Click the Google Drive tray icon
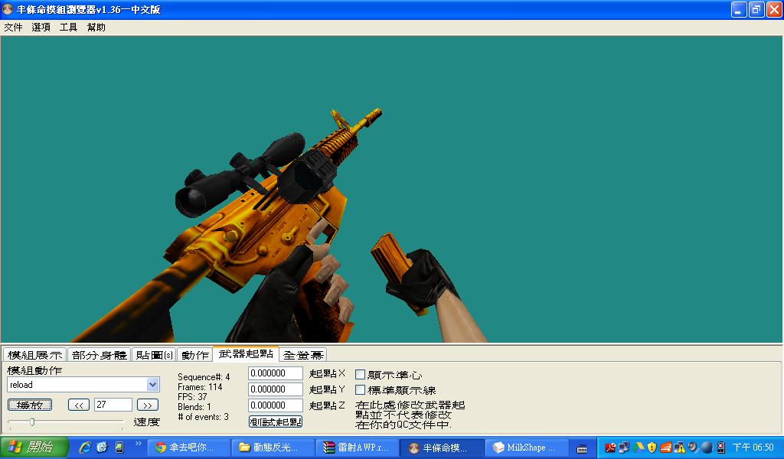784x459 pixels. click(638, 448)
